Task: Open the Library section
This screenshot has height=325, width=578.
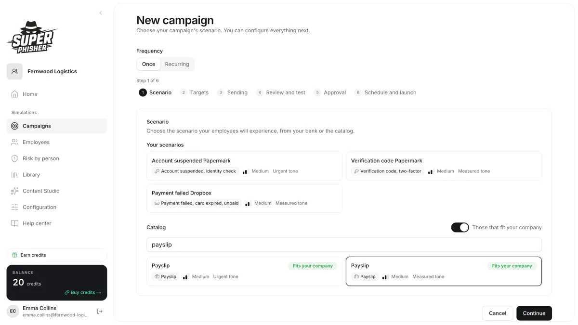Action: click(x=57, y=175)
